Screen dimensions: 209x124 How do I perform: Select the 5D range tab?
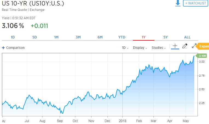(x=35, y=37)
